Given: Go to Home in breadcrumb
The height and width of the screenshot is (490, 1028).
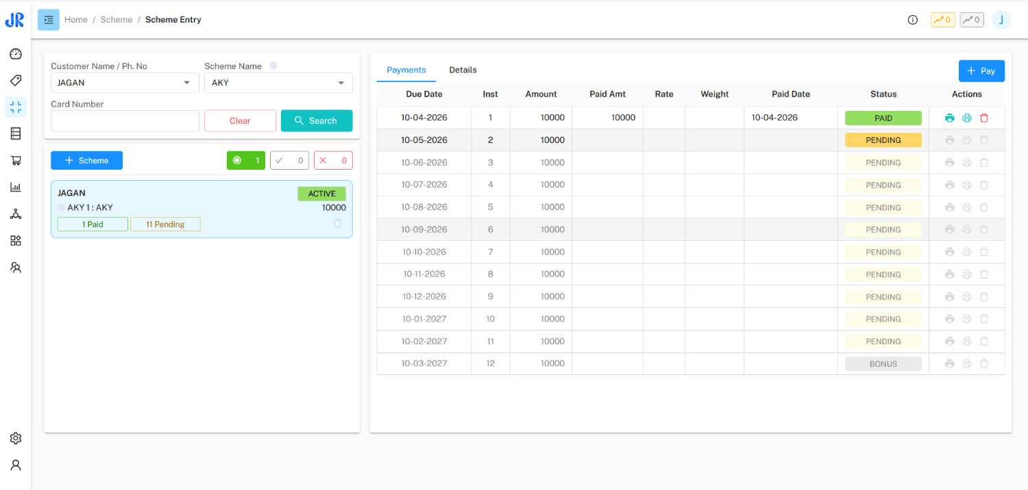Looking at the screenshot, I should (76, 20).
